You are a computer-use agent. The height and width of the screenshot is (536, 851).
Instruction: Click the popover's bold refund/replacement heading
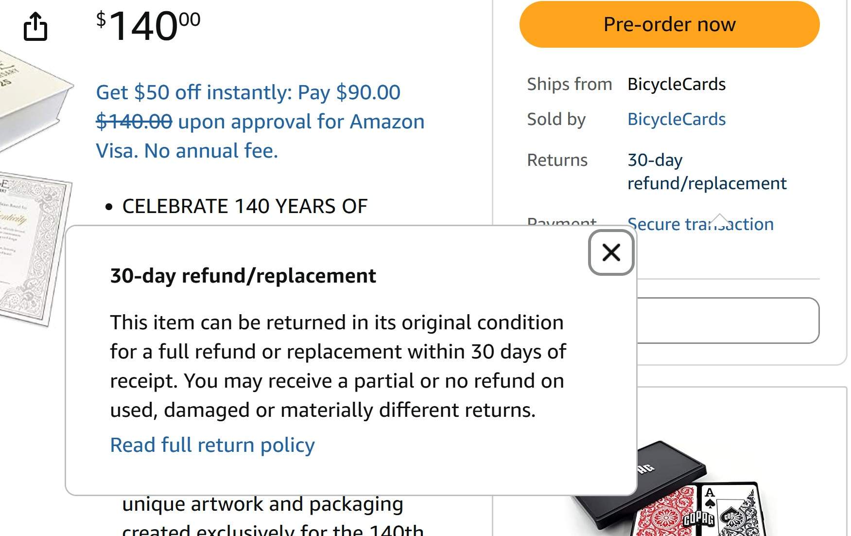pyautogui.click(x=243, y=276)
